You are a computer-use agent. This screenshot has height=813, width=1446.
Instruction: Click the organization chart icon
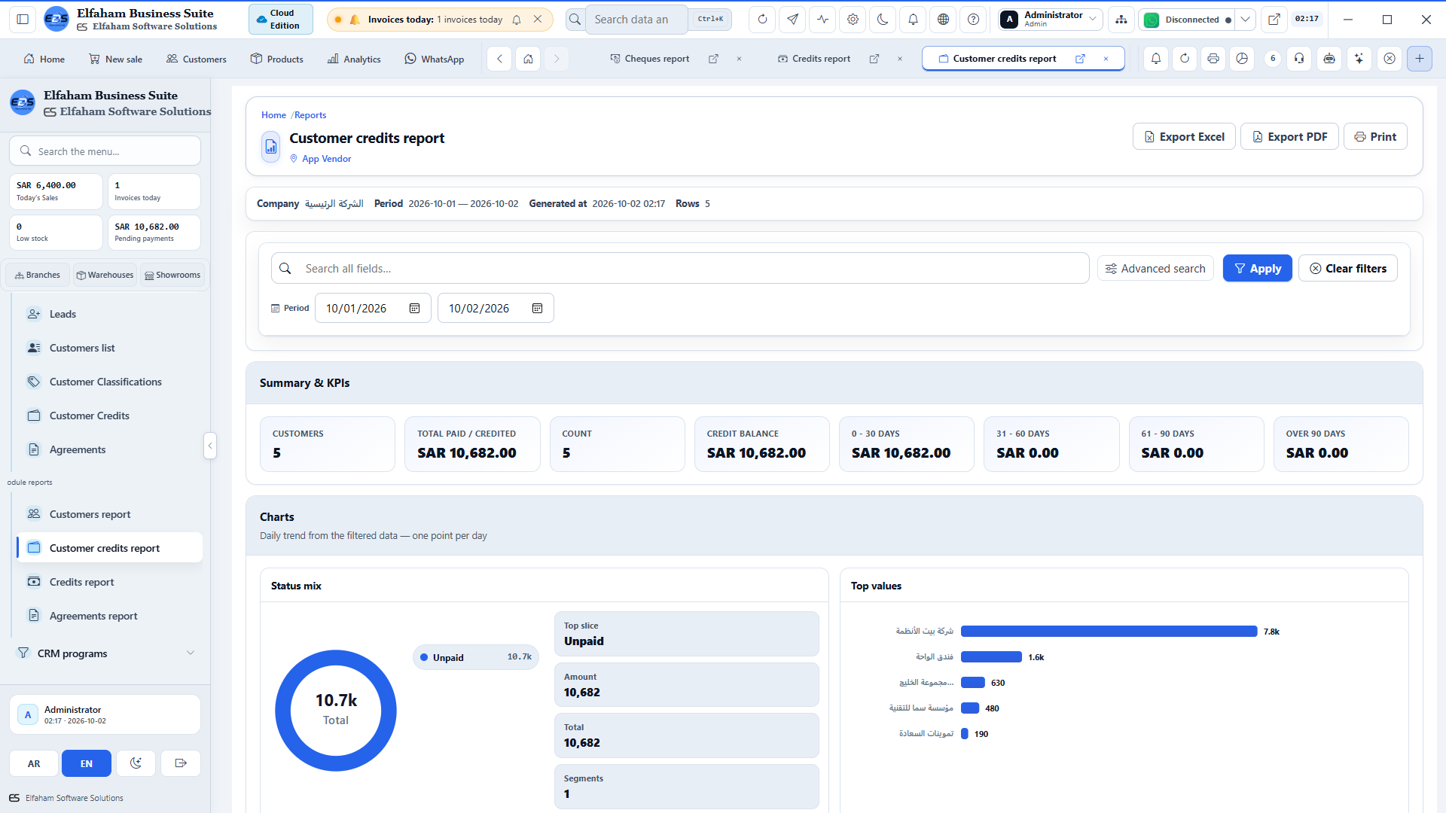[x=1121, y=20]
